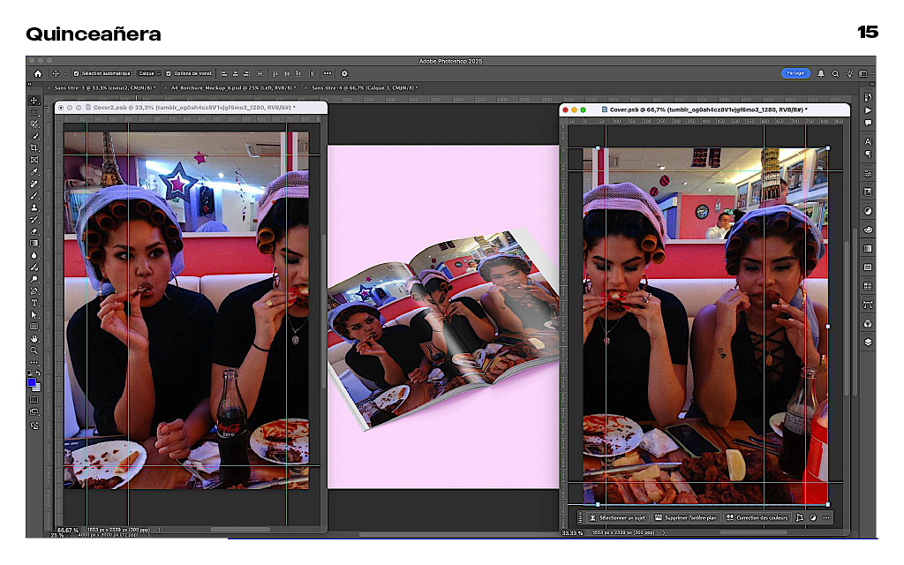
Task: Toggle the Options de transf. checkbox
Action: tap(169, 73)
